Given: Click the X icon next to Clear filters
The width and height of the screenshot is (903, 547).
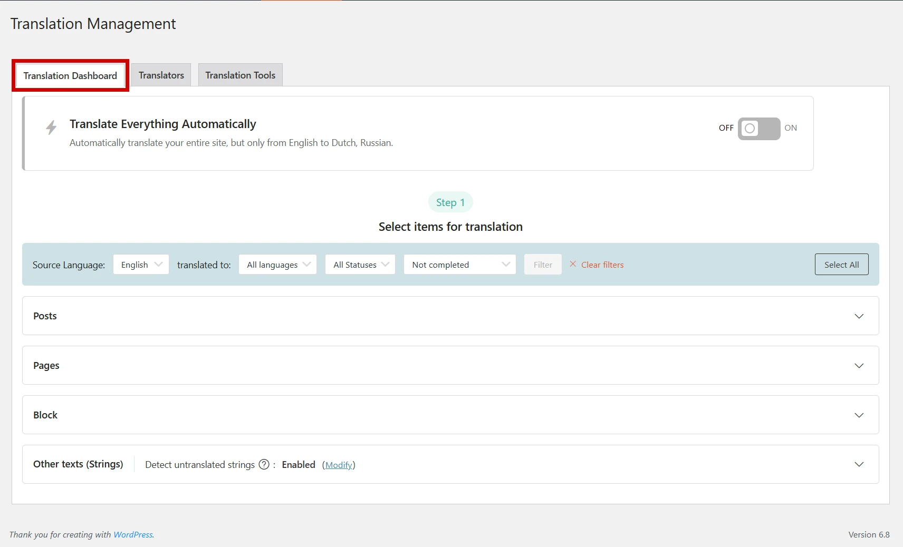Looking at the screenshot, I should coord(573,265).
